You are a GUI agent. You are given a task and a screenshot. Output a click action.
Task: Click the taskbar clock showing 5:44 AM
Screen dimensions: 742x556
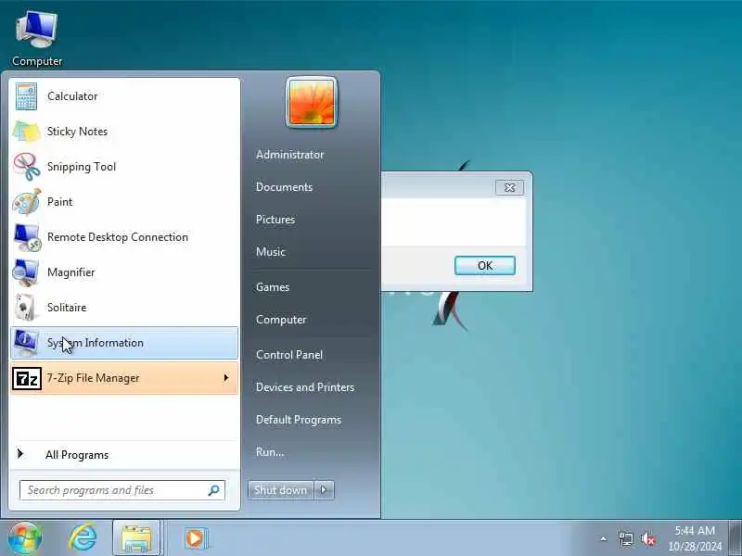[x=695, y=538]
